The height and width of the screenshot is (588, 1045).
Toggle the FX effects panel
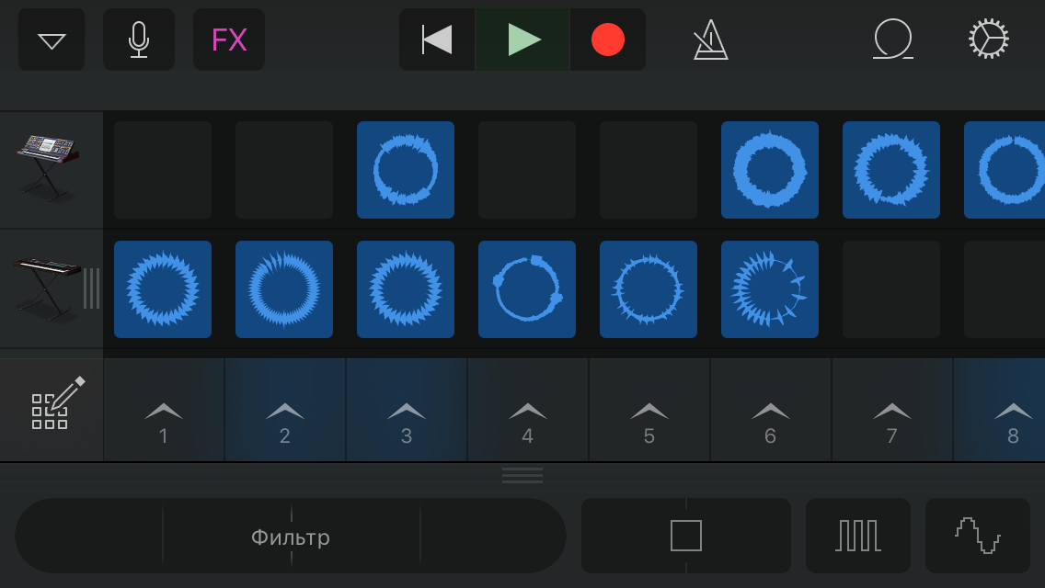229,40
